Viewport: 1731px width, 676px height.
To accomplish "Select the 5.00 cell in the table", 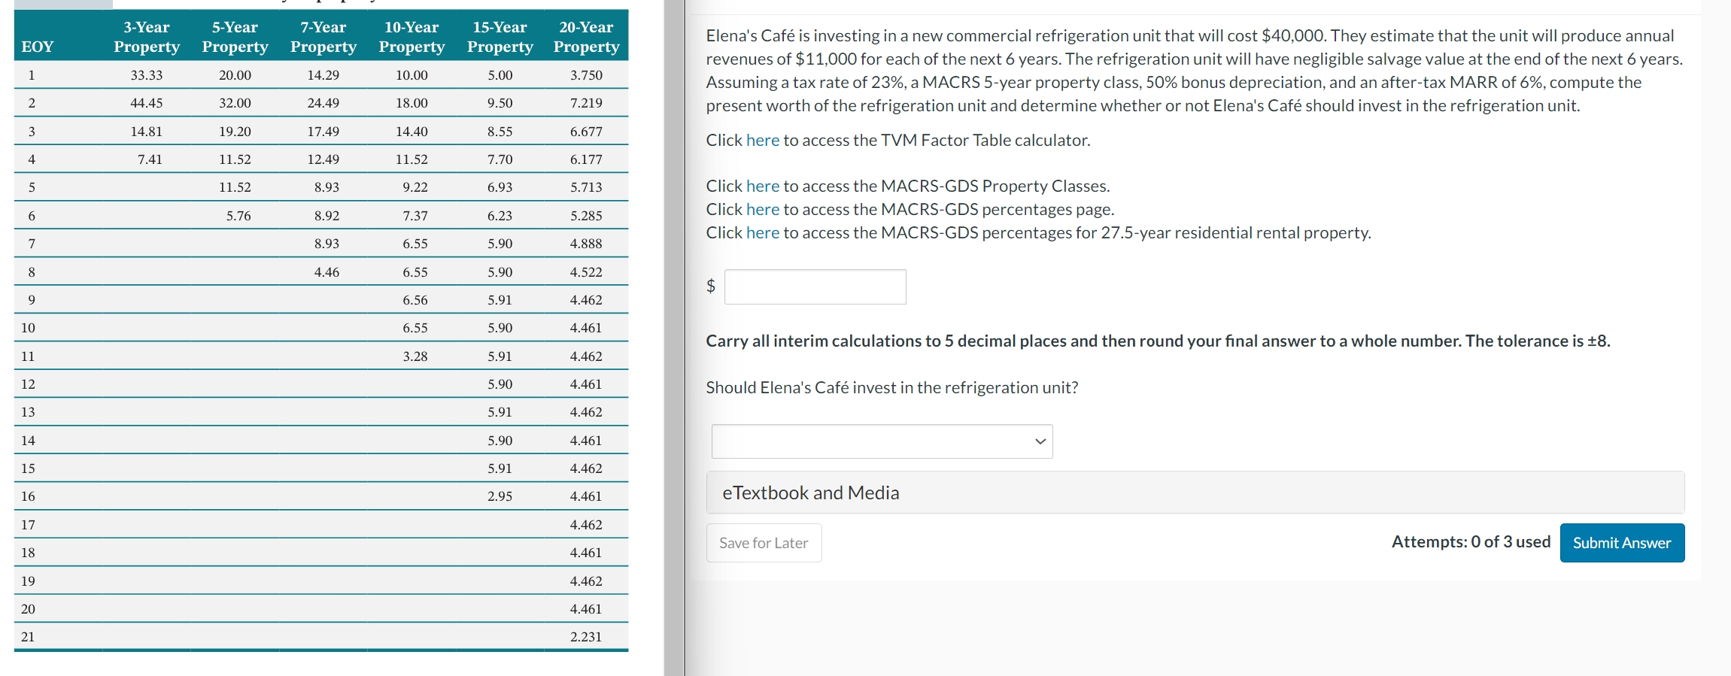I will tap(500, 75).
